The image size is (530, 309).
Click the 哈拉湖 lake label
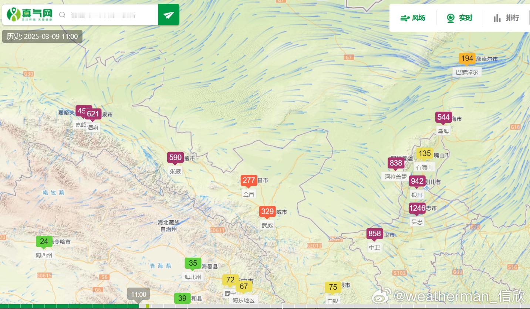(53, 193)
